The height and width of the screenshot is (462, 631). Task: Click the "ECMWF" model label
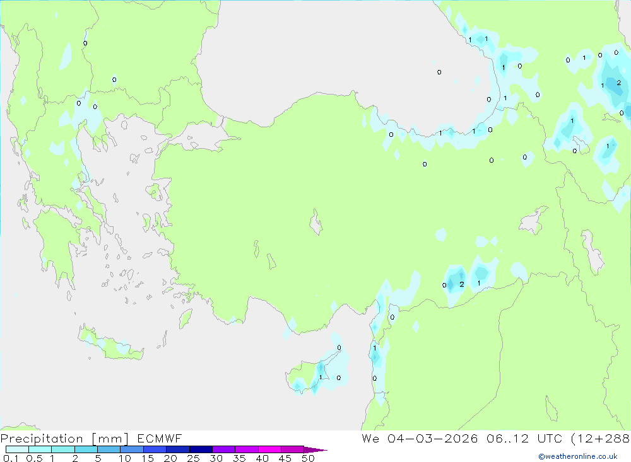click(160, 438)
